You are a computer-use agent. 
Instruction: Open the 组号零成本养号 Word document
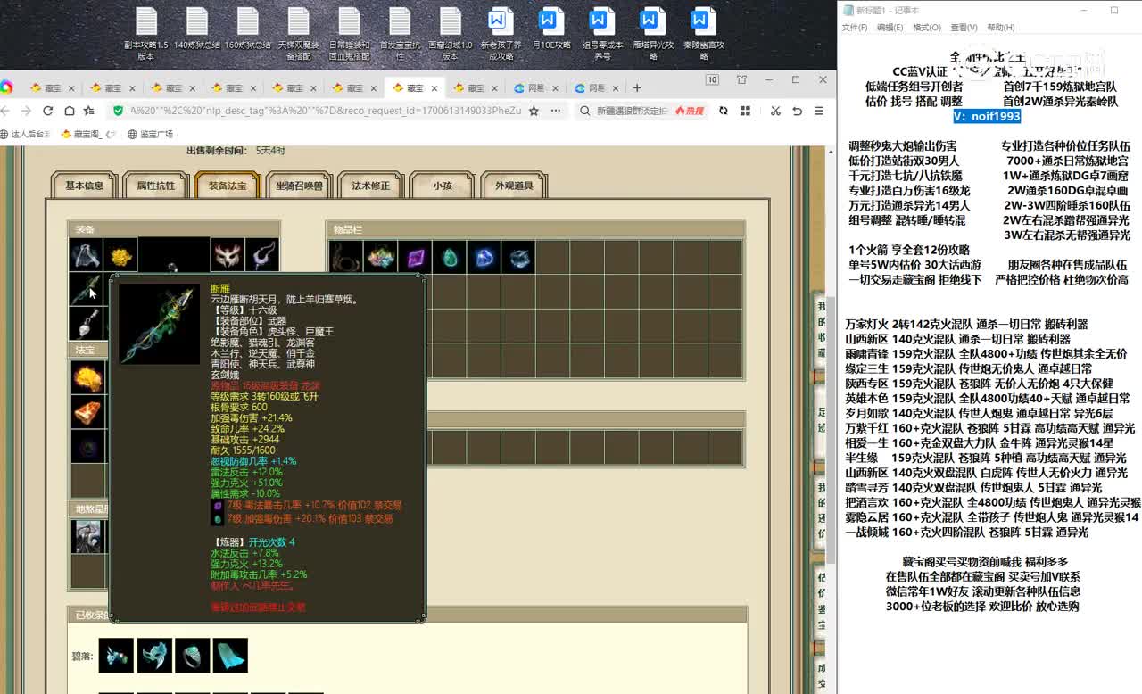click(x=602, y=34)
